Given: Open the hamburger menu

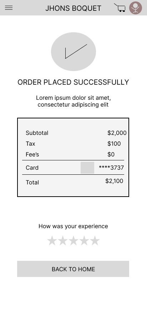Looking at the screenshot, I should pyautogui.click(x=9, y=8).
